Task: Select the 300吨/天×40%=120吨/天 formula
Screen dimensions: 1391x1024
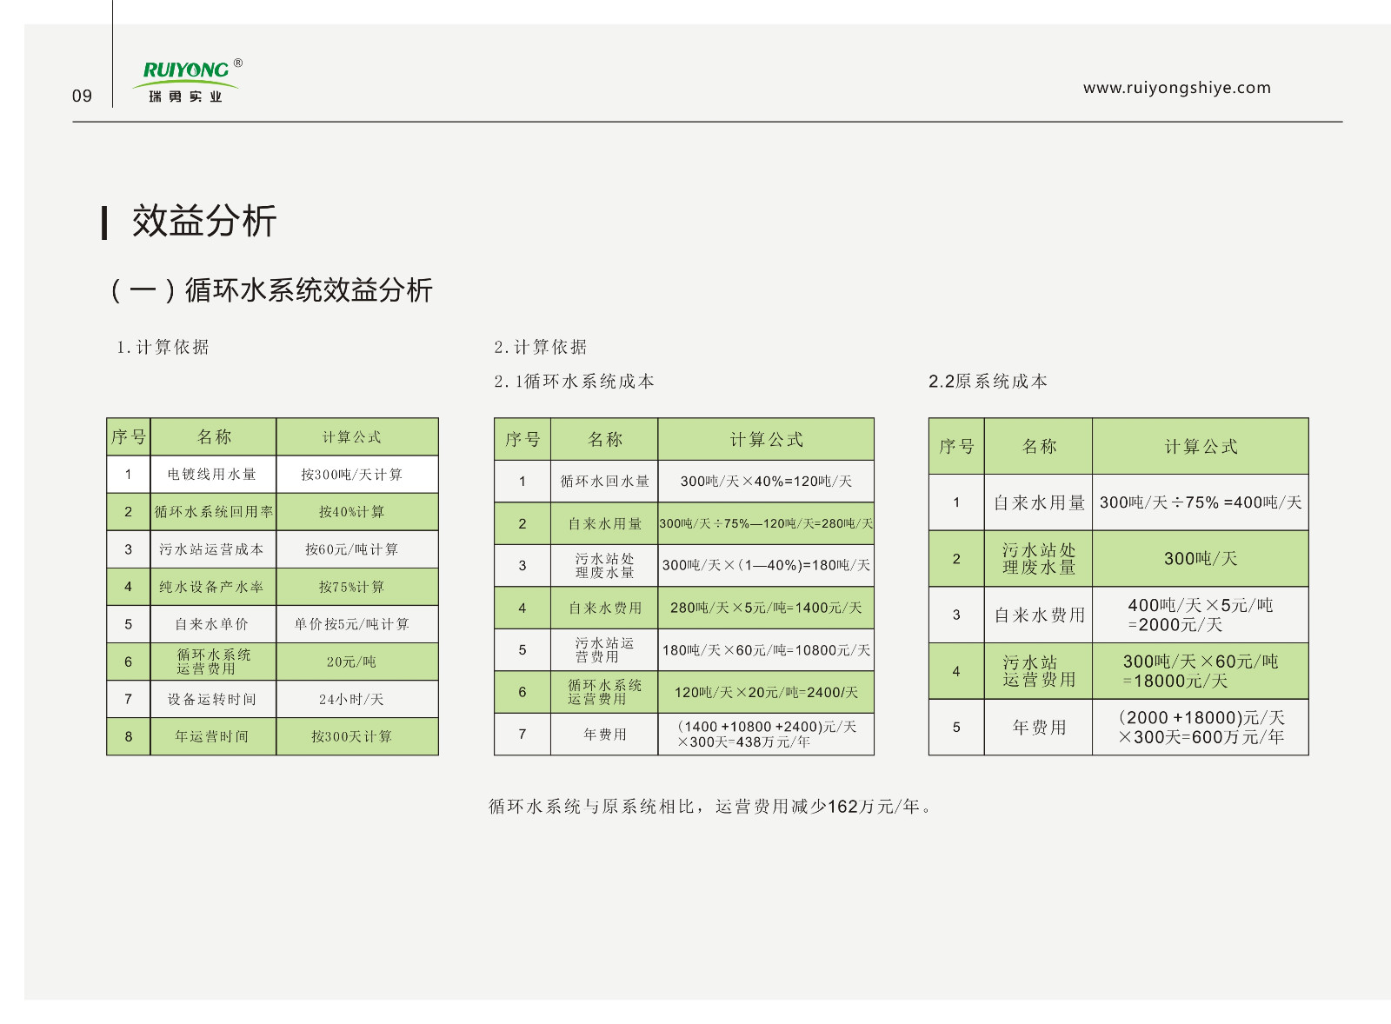Action: tap(766, 482)
